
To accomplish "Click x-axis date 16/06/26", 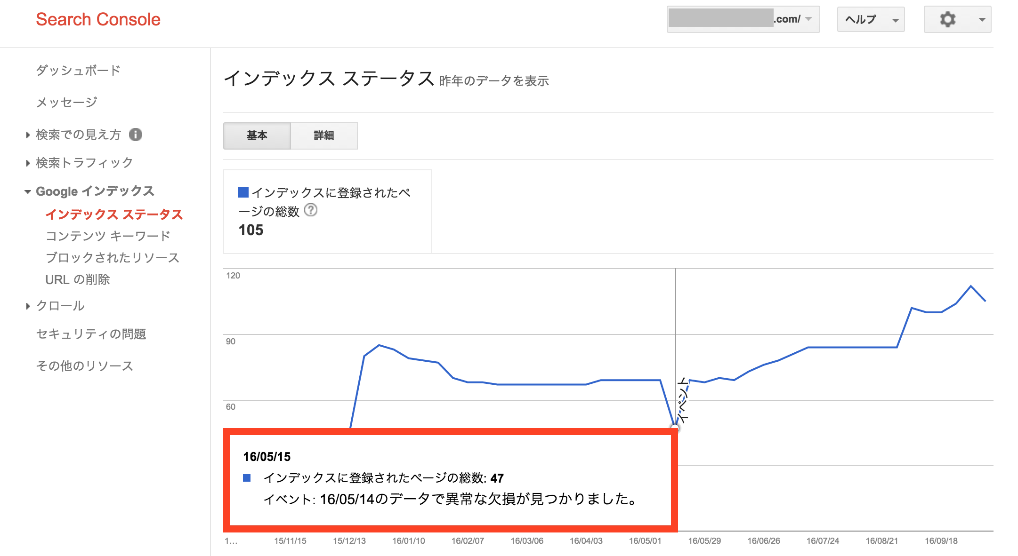I will [764, 541].
